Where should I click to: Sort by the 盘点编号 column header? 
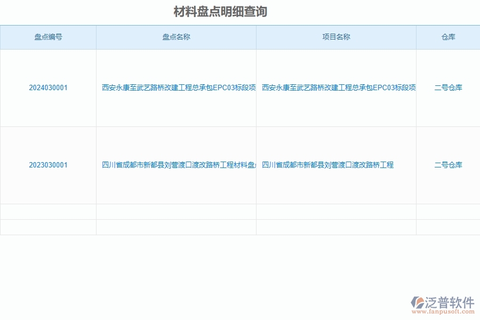click(48, 37)
